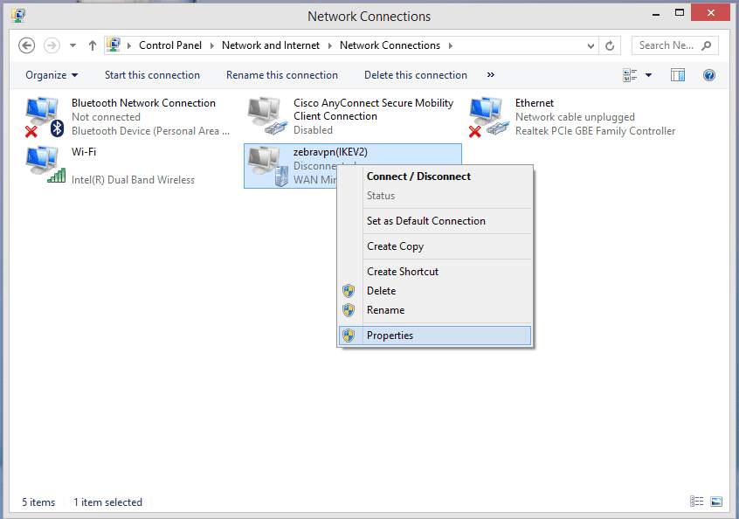The width and height of the screenshot is (739, 519).
Task: Expand arrow after Network Connections breadcrumb
Action: [x=451, y=45]
